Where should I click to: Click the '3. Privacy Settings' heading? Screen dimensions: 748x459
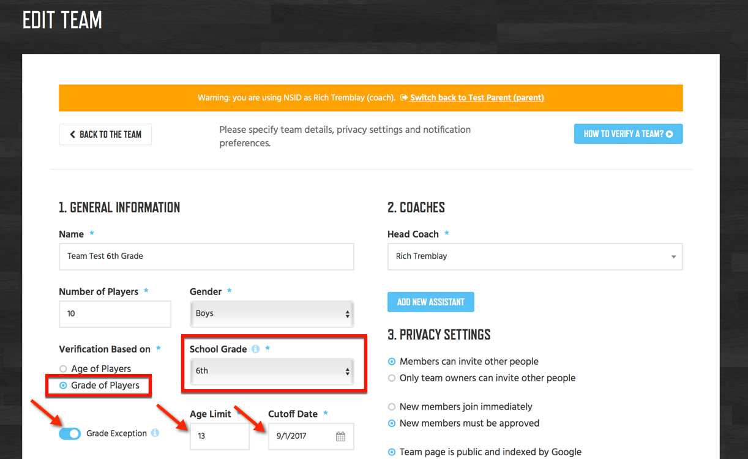439,335
